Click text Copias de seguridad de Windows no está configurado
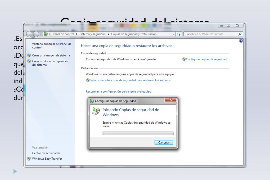Screen dimensions: 270x180 pyautogui.click(x=121, y=59)
